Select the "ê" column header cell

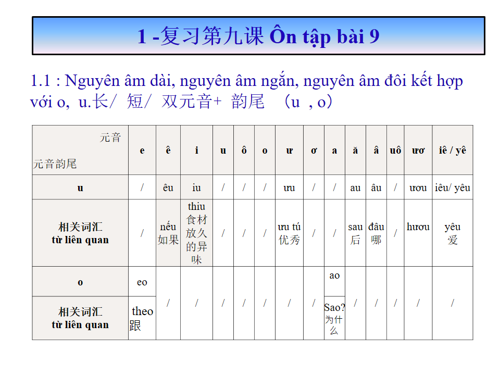coord(168,151)
